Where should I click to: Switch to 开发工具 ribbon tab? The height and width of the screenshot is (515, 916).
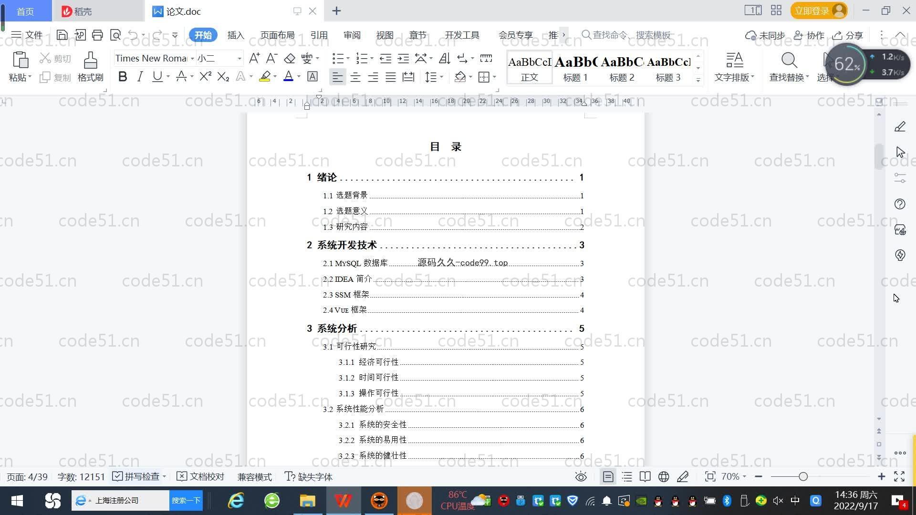coord(462,35)
